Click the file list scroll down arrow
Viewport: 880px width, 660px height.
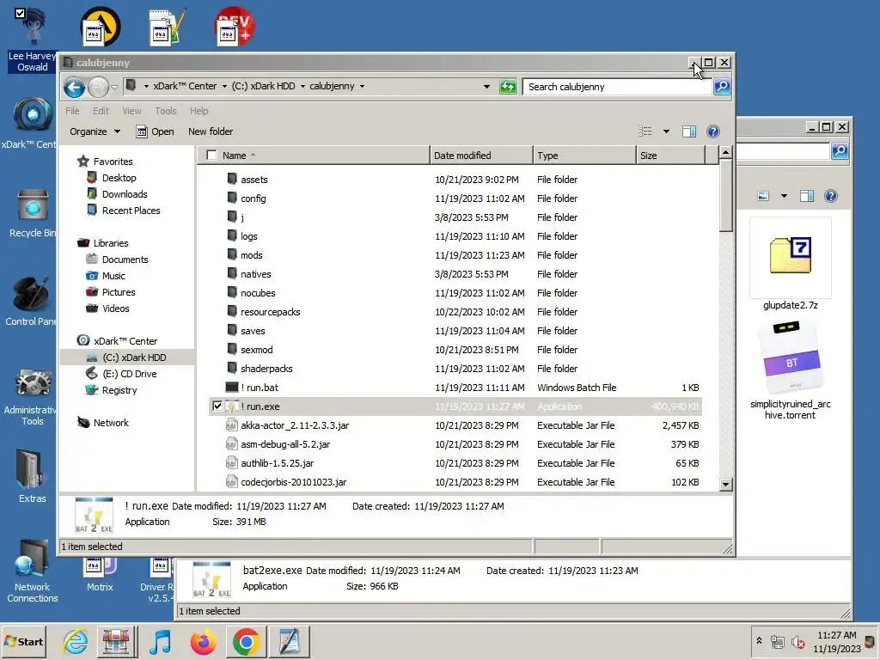(x=725, y=485)
